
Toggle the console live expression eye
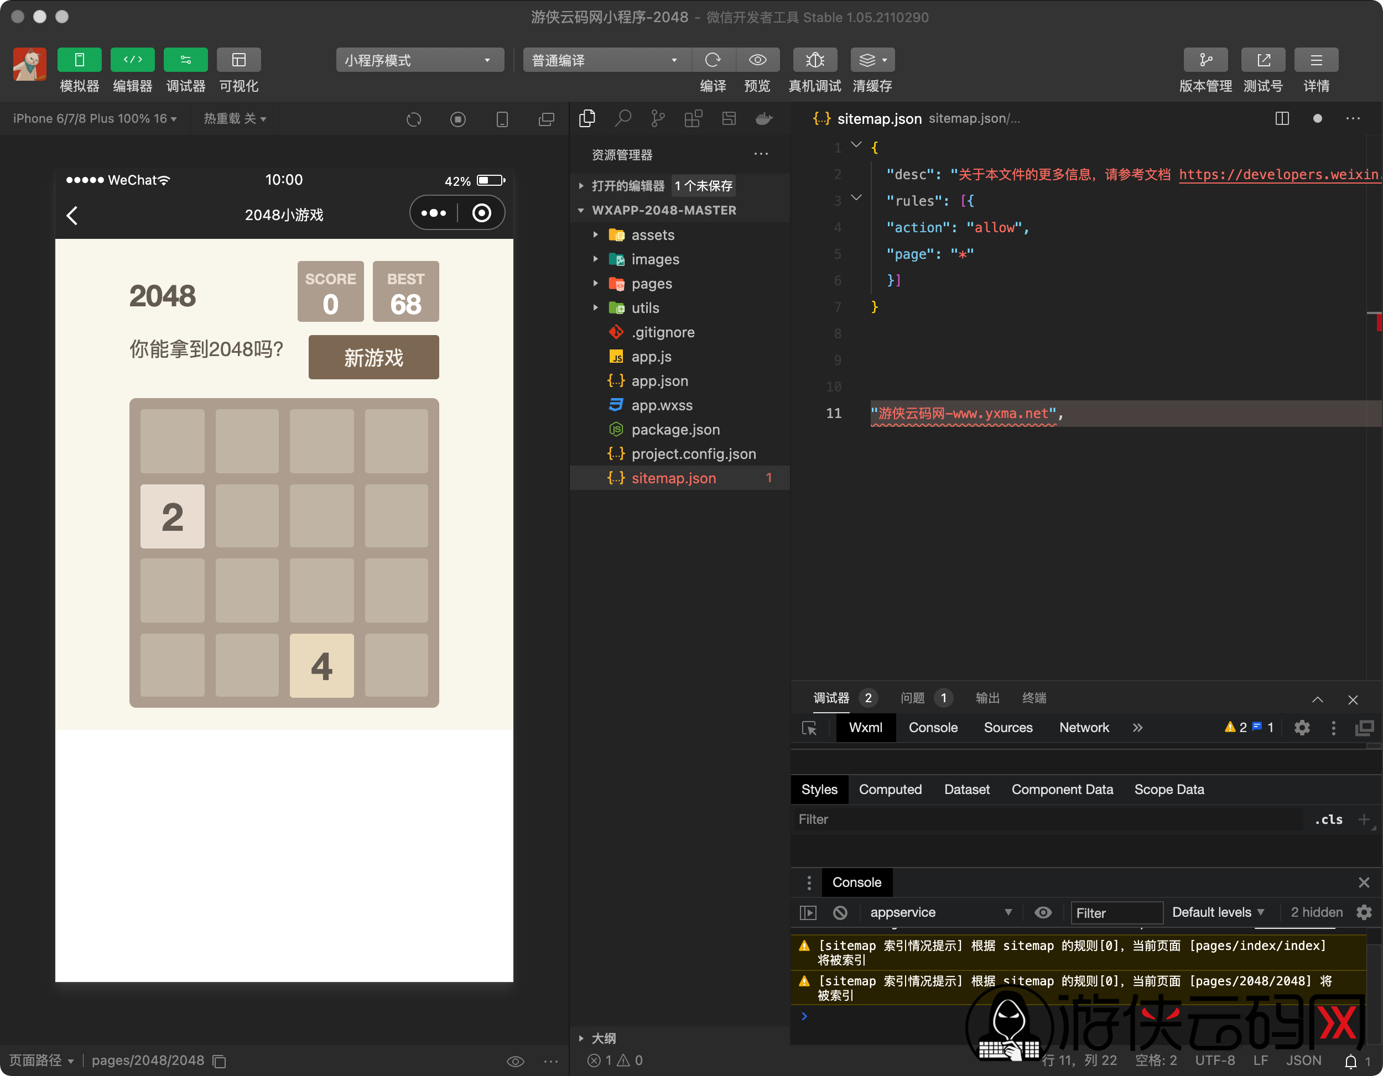(x=1043, y=913)
